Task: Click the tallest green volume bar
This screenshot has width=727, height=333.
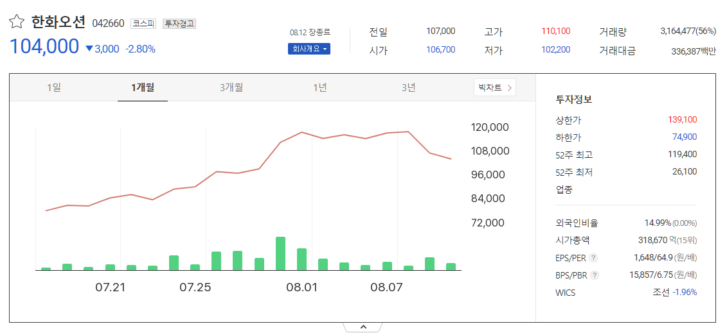Action: pos(280,253)
